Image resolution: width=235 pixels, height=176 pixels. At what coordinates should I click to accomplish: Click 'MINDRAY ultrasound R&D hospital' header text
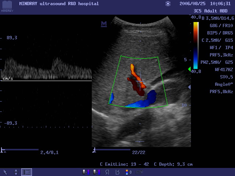click(x=59, y=4)
